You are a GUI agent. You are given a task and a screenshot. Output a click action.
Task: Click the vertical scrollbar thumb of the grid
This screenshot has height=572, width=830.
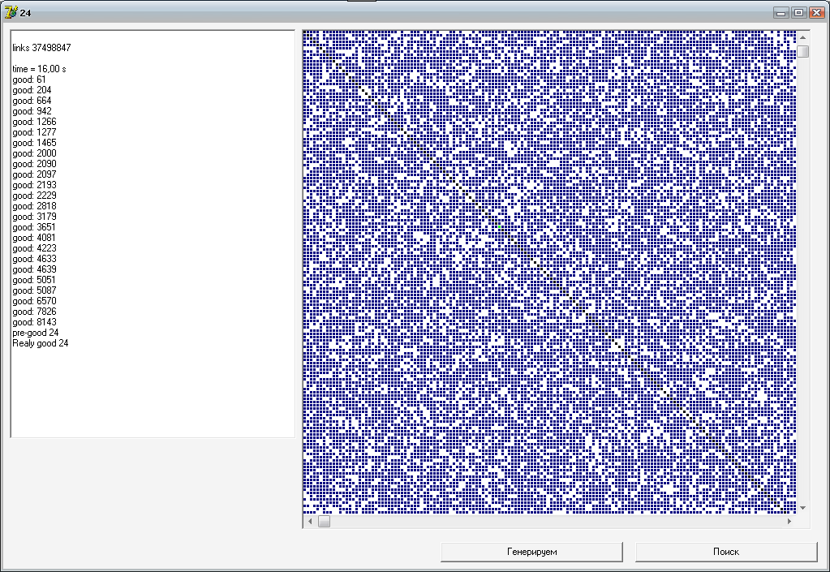click(x=802, y=52)
